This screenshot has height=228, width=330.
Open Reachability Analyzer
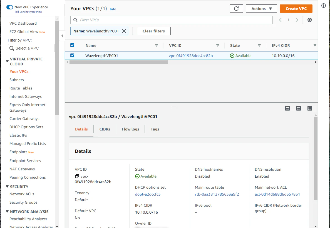28,219
